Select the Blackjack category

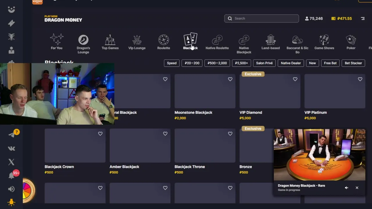190,42
